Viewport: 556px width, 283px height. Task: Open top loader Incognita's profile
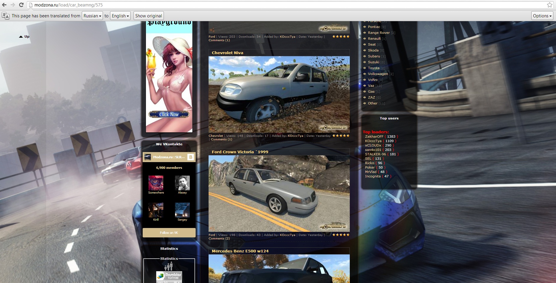tap(373, 176)
